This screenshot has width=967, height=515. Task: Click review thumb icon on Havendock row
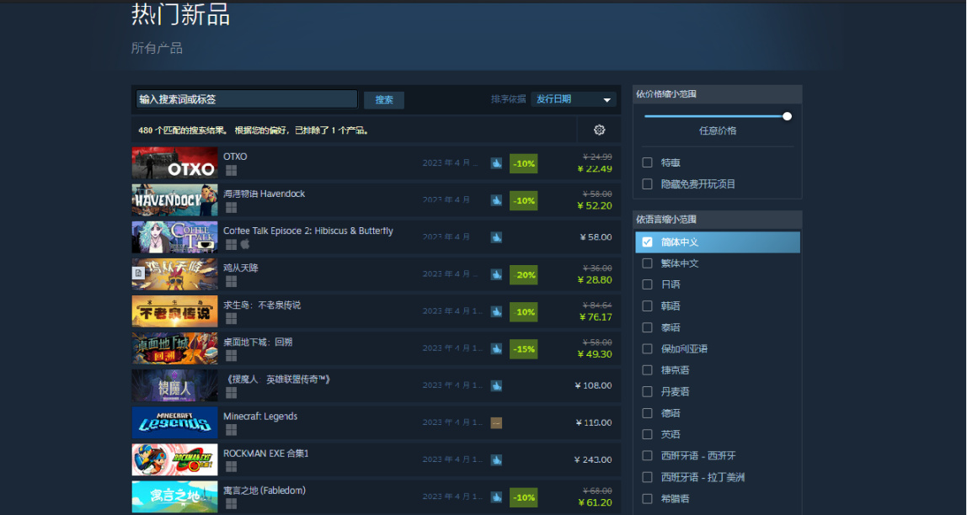pyautogui.click(x=496, y=200)
